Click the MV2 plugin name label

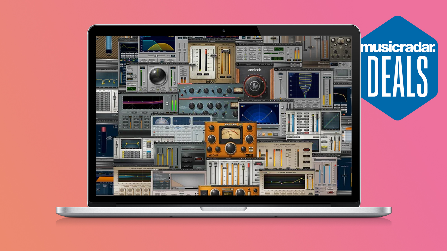click(x=211, y=82)
